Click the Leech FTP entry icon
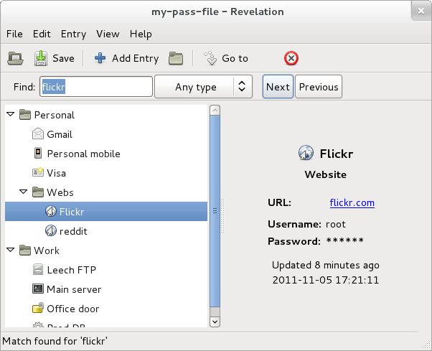Screen dimensions: 432x351 [x=38, y=270]
